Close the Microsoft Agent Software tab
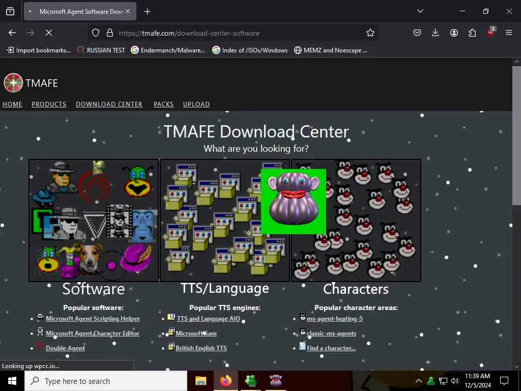 128,11
